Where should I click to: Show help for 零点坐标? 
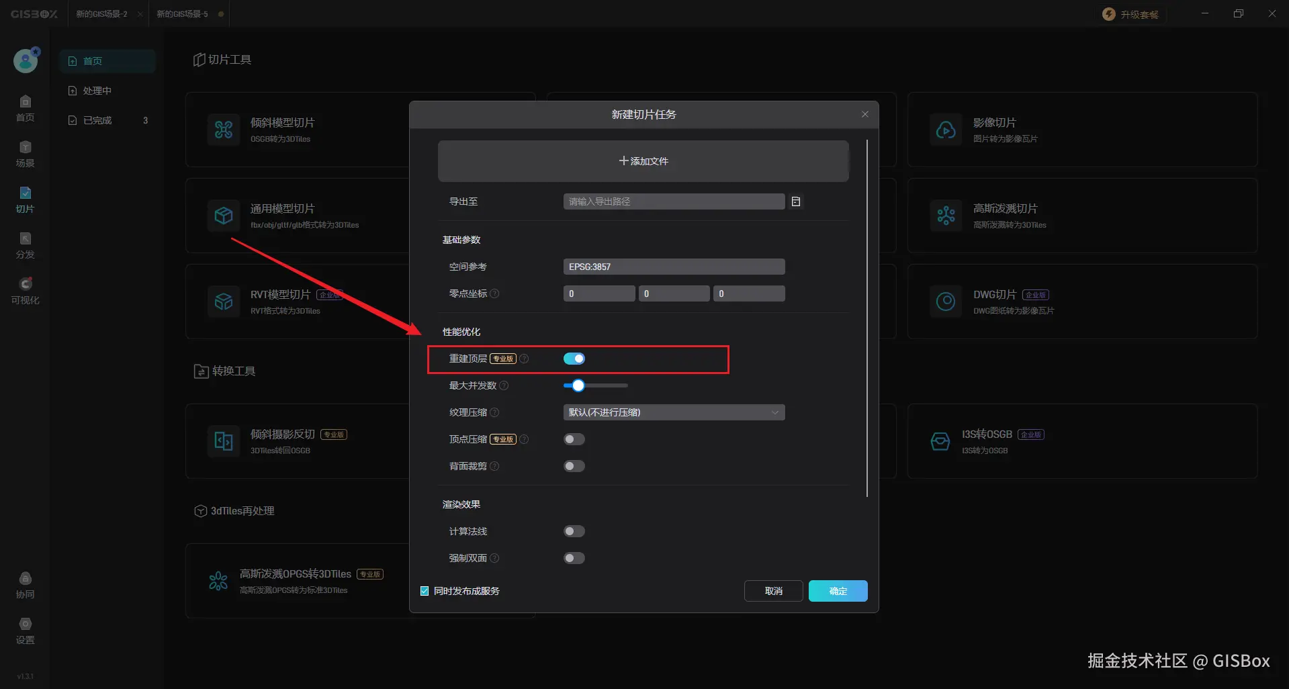(x=495, y=293)
